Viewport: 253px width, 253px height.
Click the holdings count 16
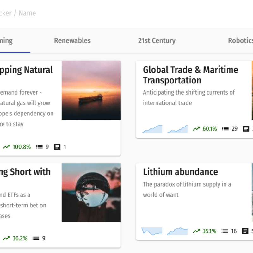(234, 231)
